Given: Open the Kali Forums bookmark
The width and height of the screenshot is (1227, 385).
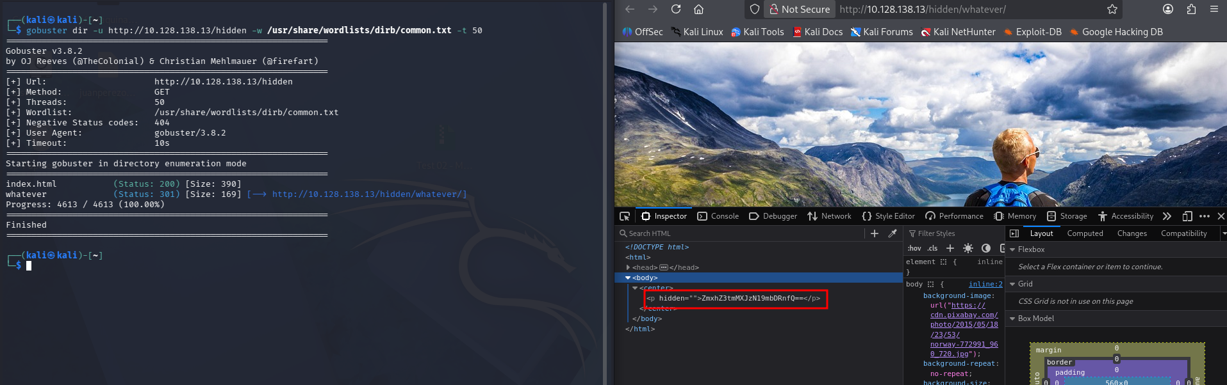Looking at the screenshot, I should click(x=882, y=32).
